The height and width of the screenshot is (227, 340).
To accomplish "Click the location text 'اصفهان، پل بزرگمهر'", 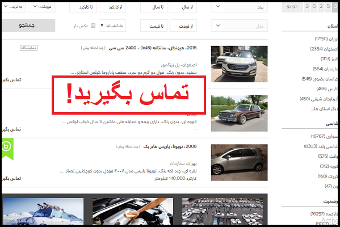I will 179,65.
